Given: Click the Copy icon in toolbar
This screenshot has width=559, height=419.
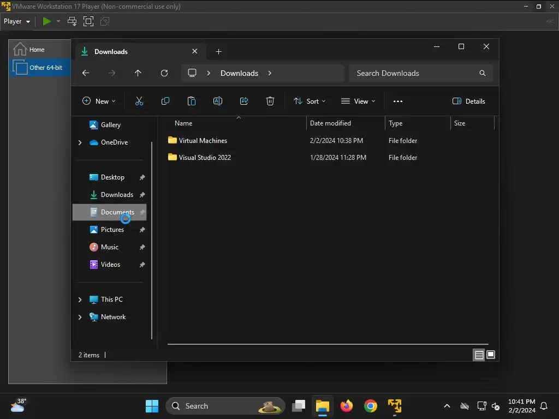Looking at the screenshot, I should 165,101.
